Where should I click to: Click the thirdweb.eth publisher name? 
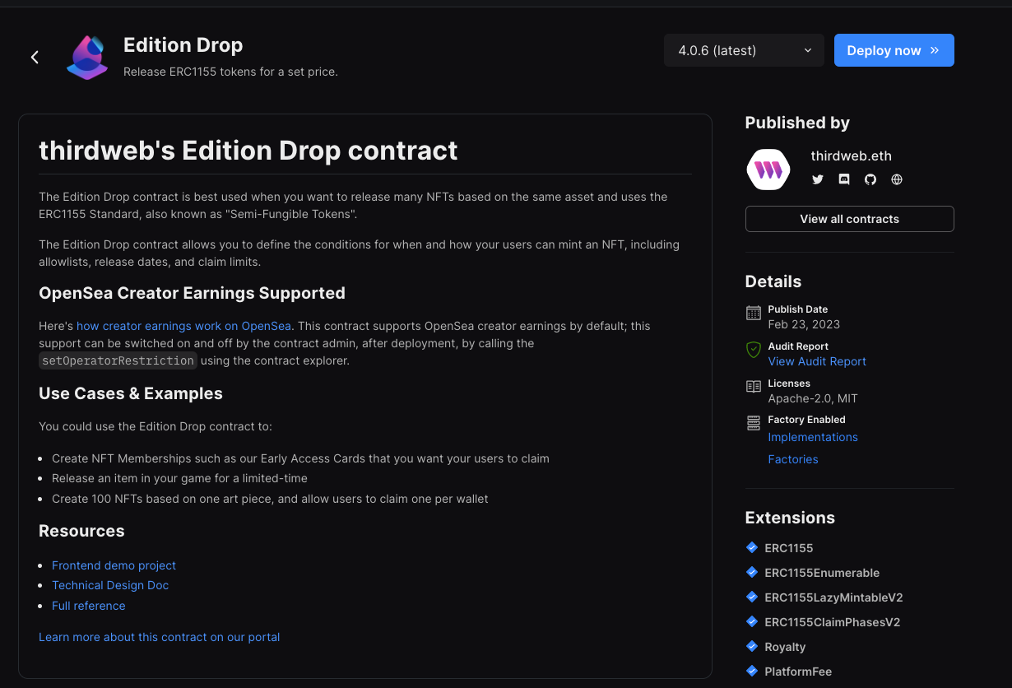click(851, 156)
